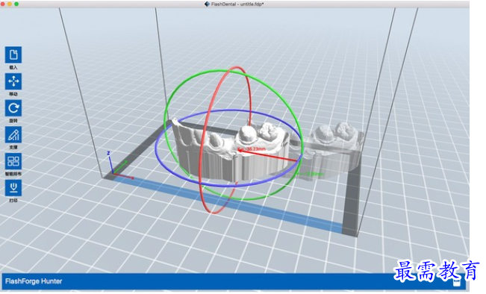Close the FlashDental window with red button
This screenshot has height=294, width=486.
click(3, 4)
